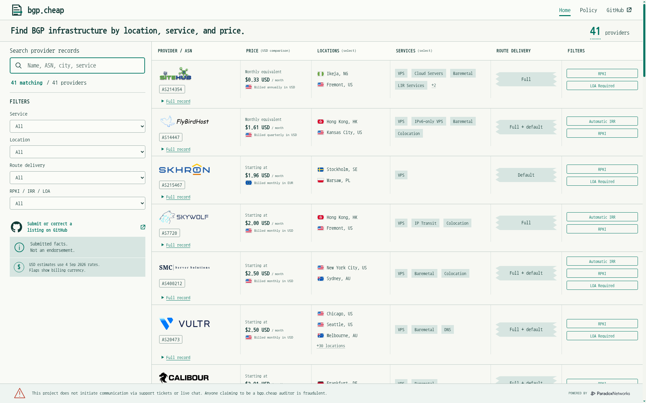Click the bgp.cheap logo icon
Image resolution: width=646 pixels, height=403 pixels.
[x=17, y=10]
